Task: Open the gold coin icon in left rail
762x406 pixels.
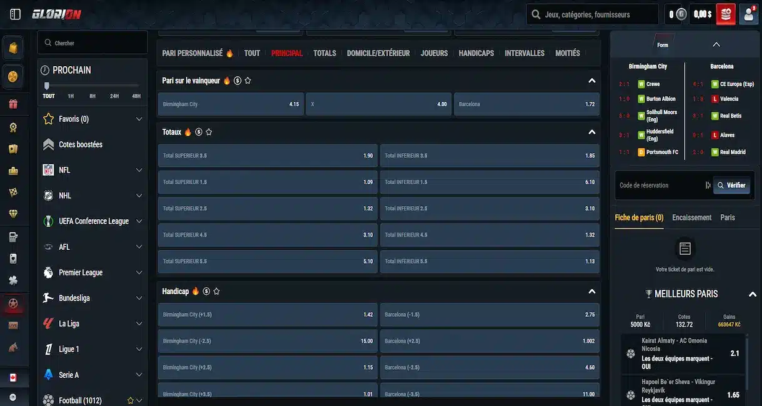Action: [13, 76]
